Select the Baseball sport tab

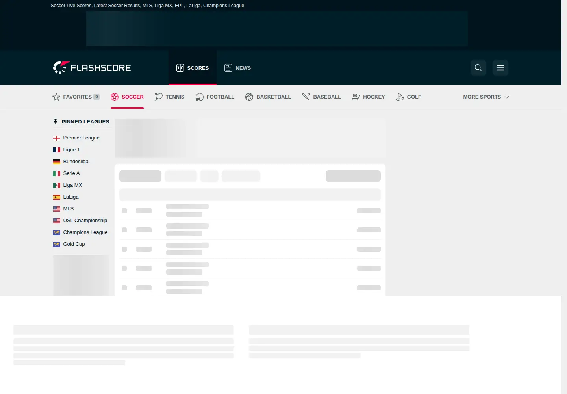(x=322, y=97)
